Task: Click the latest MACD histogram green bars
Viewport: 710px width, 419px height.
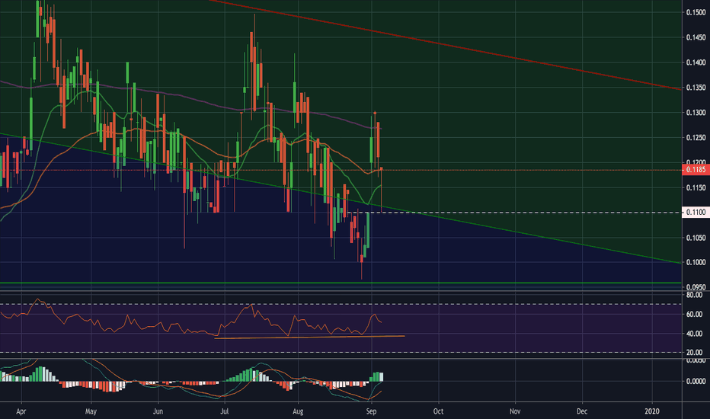Action: [377, 377]
